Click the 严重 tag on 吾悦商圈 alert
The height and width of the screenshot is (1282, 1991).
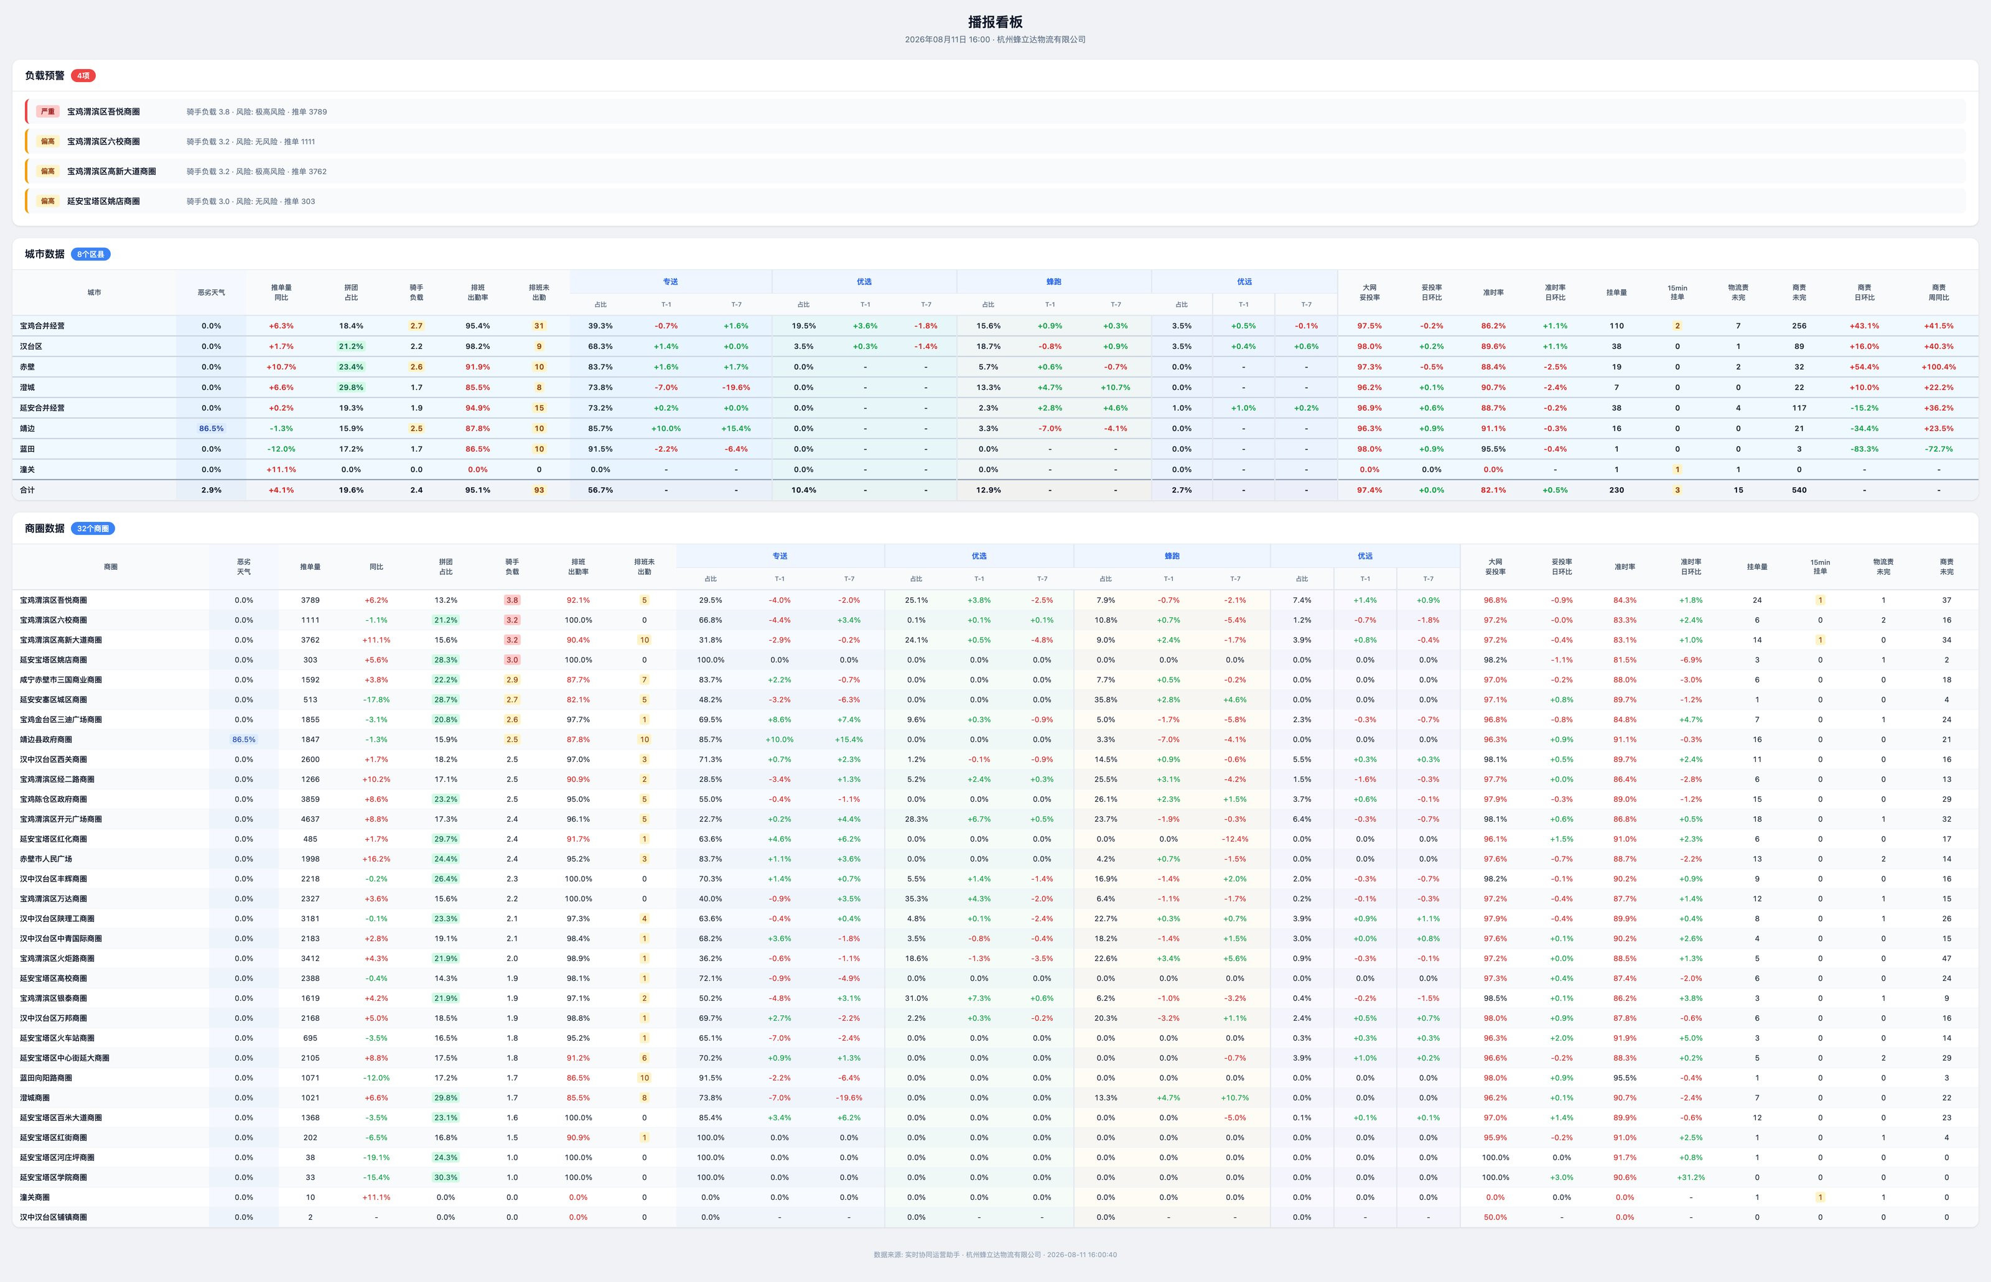point(47,111)
